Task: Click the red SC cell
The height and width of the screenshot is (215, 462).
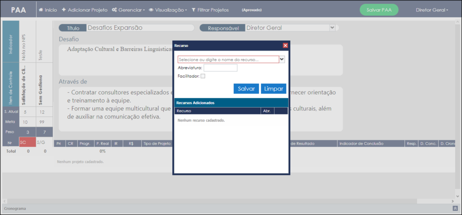Action: [x=28, y=142]
